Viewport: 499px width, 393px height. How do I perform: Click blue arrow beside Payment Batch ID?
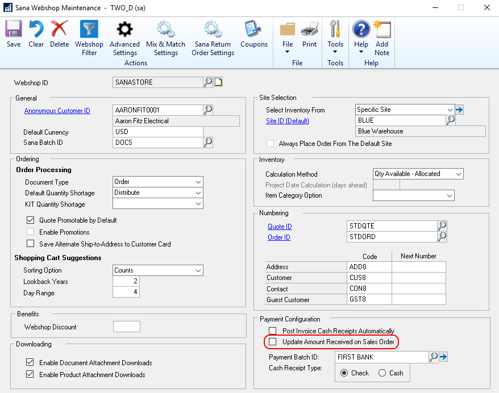coord(443,357)
